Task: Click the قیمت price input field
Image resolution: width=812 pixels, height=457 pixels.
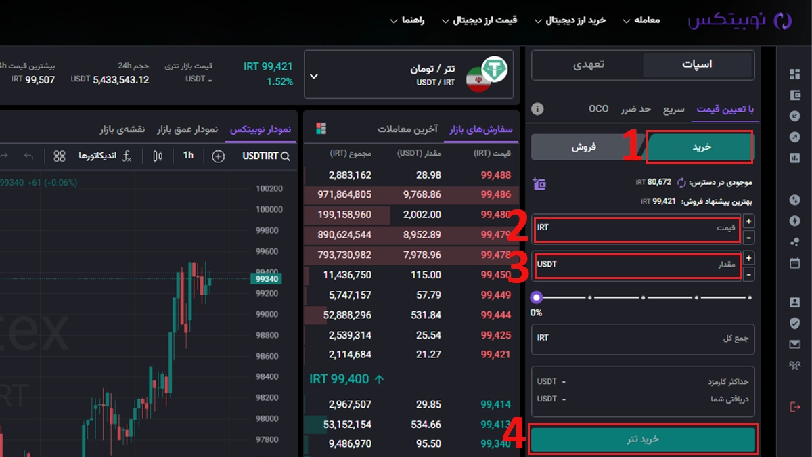Action: (636, 230)
